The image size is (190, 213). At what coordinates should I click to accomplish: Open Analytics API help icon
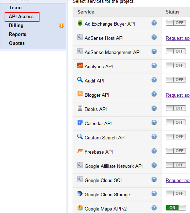(x=154, y=66)
